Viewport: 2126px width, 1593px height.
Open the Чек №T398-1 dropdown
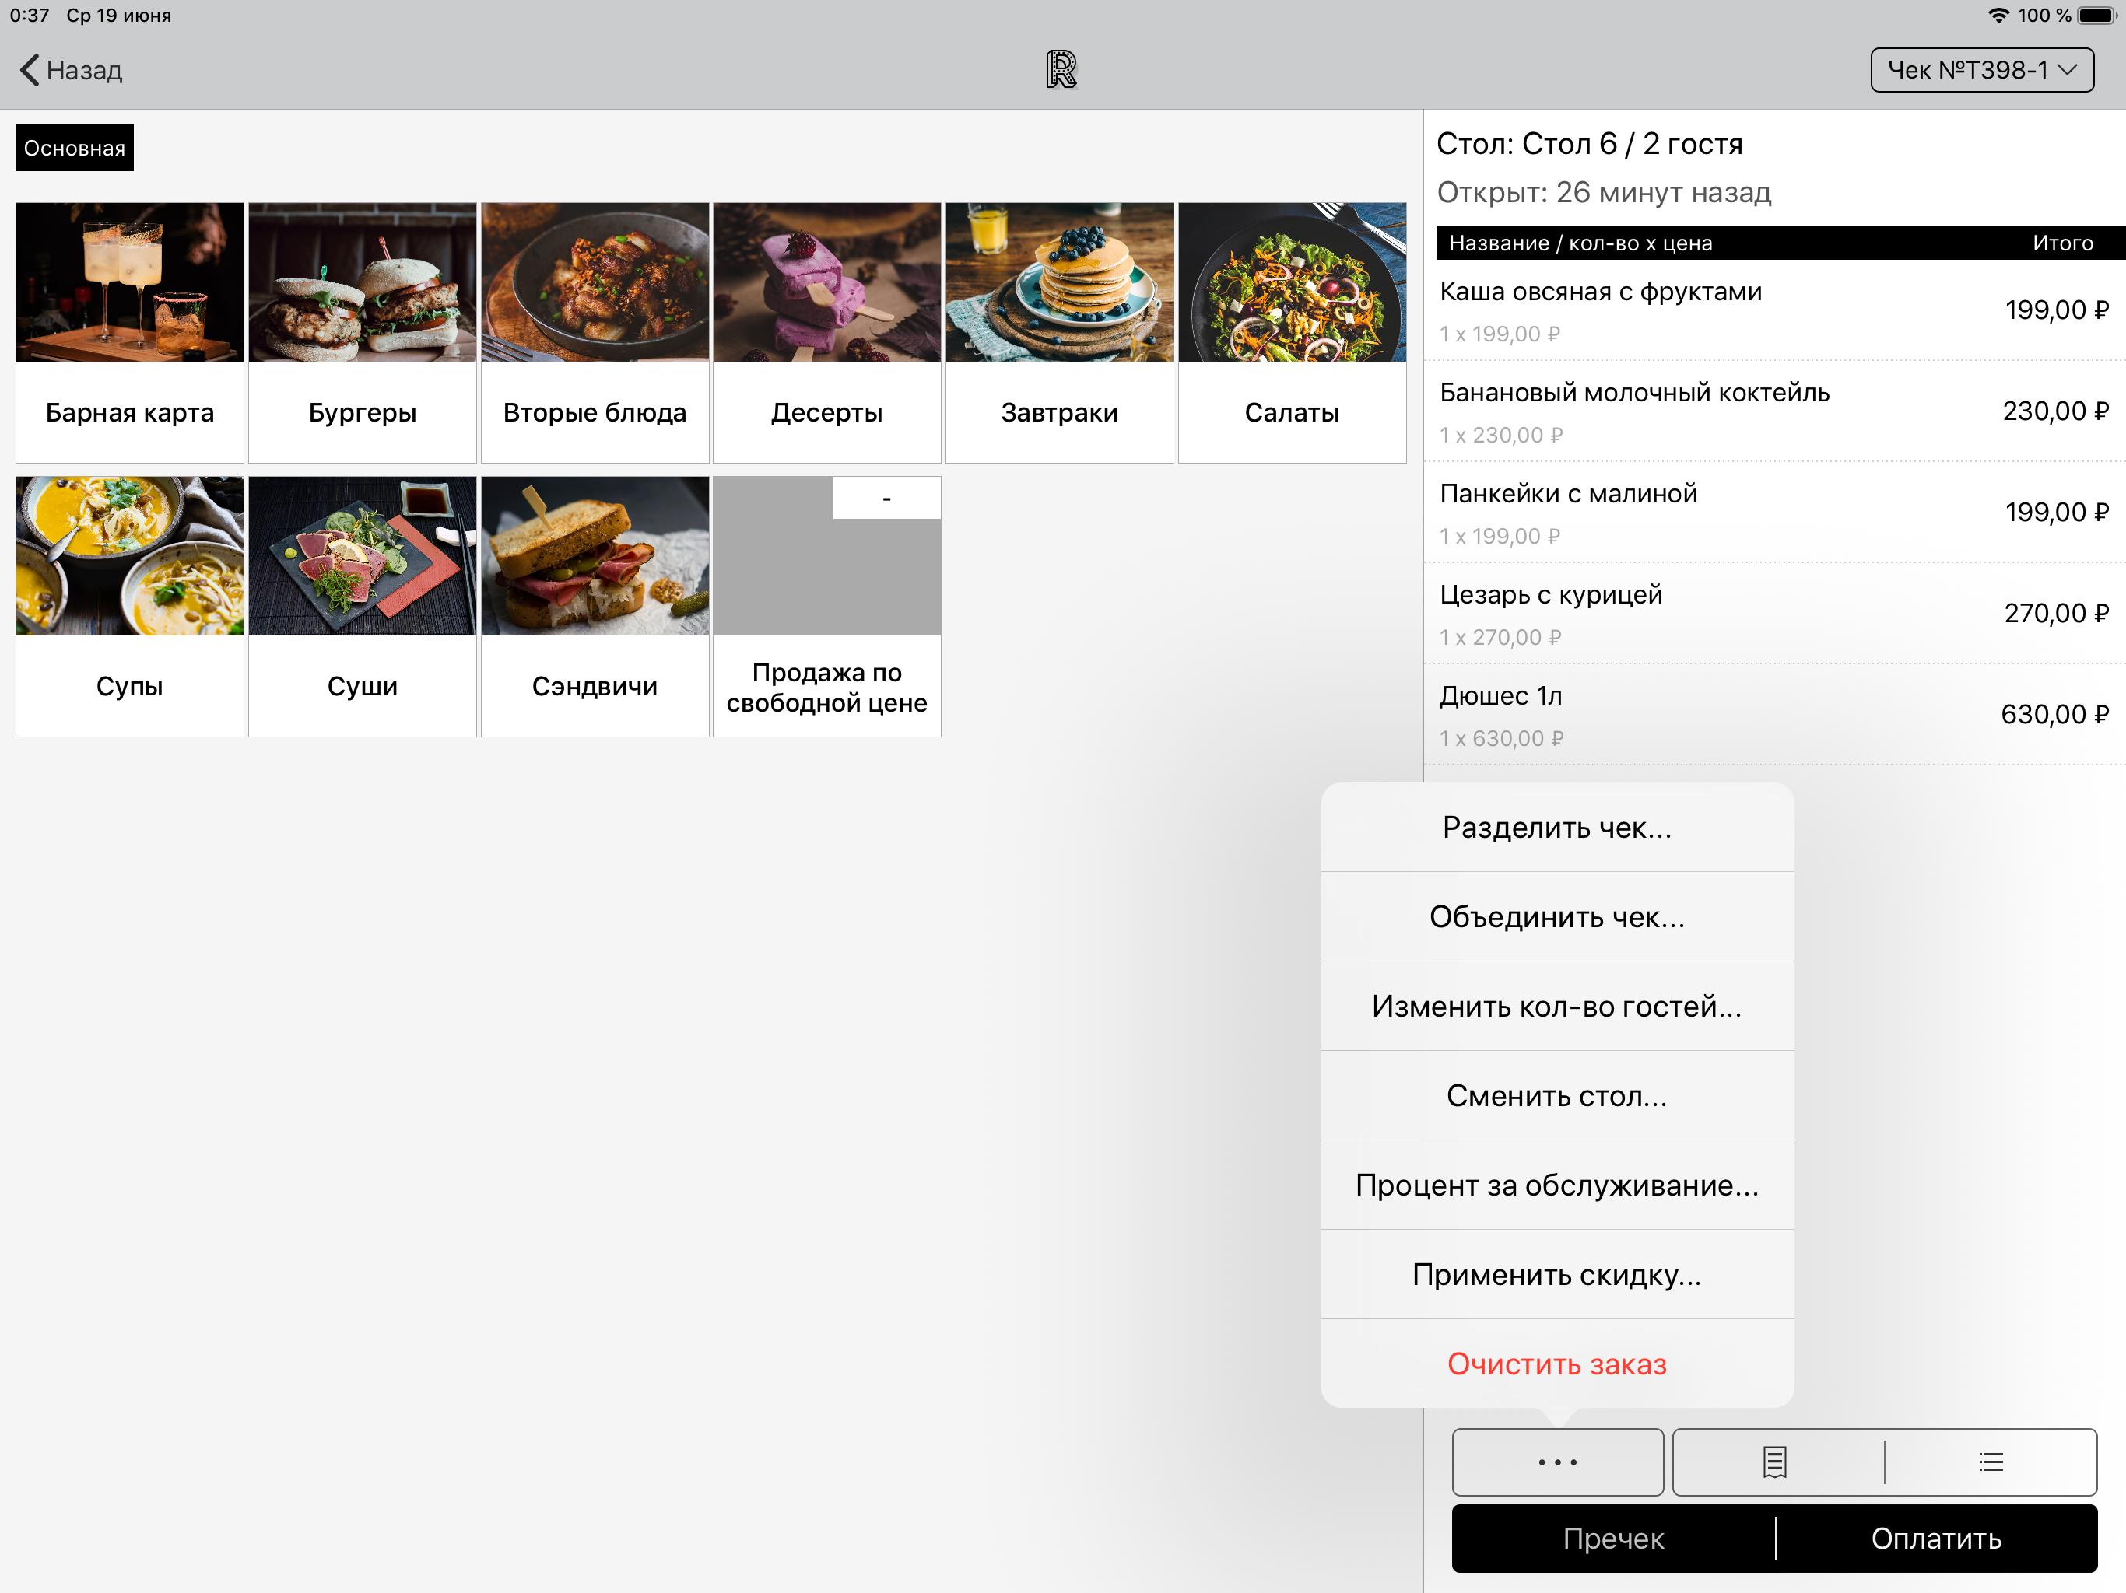(1981, 70)
